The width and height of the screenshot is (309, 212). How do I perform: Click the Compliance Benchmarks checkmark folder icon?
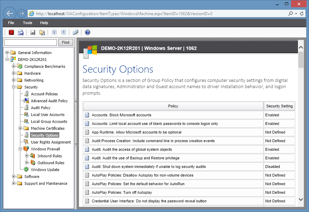[x=20, y=66]
